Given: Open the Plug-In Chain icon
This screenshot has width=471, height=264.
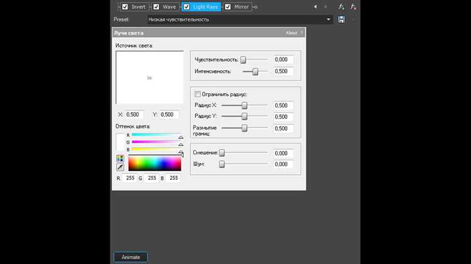Looking at the screenshot, I should tap(341, 7).
